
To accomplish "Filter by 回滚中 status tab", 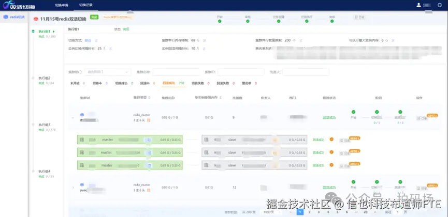I will tap(148, 83).
